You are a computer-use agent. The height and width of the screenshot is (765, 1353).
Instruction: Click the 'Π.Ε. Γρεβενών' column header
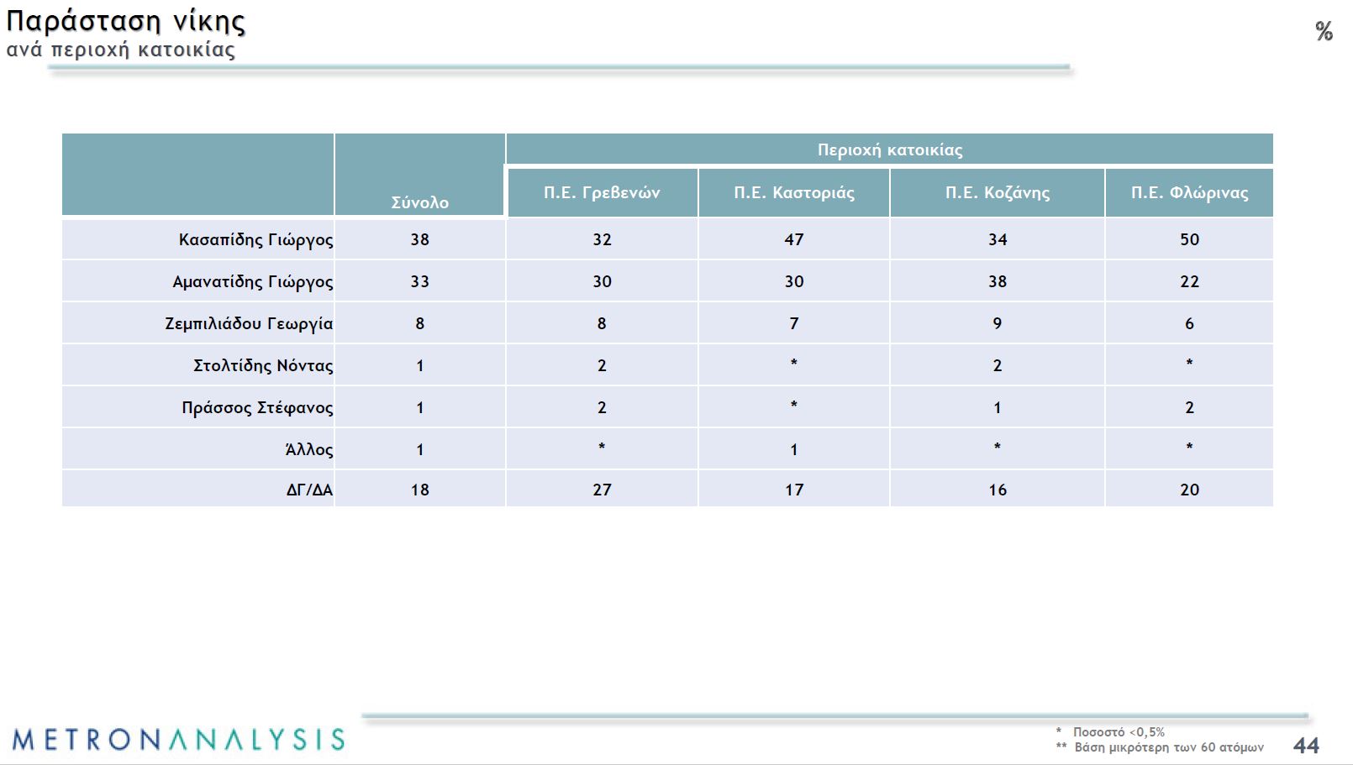click(602, 192)
